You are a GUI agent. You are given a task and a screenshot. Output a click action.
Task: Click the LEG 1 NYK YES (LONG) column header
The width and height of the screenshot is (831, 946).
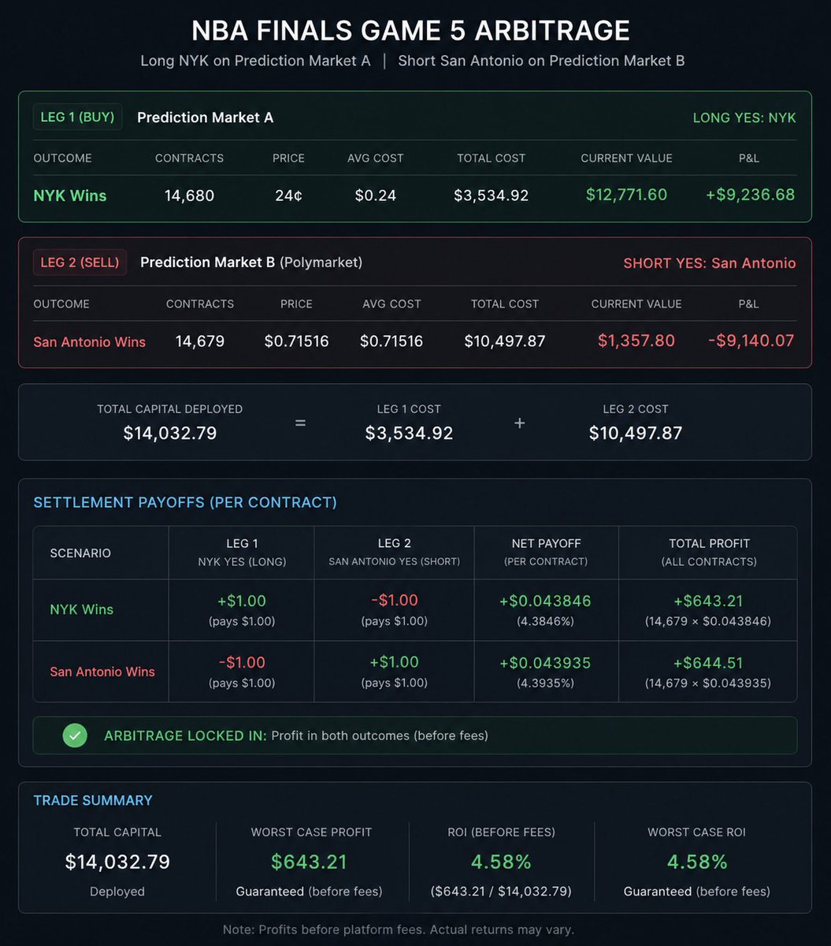(242, 552)
